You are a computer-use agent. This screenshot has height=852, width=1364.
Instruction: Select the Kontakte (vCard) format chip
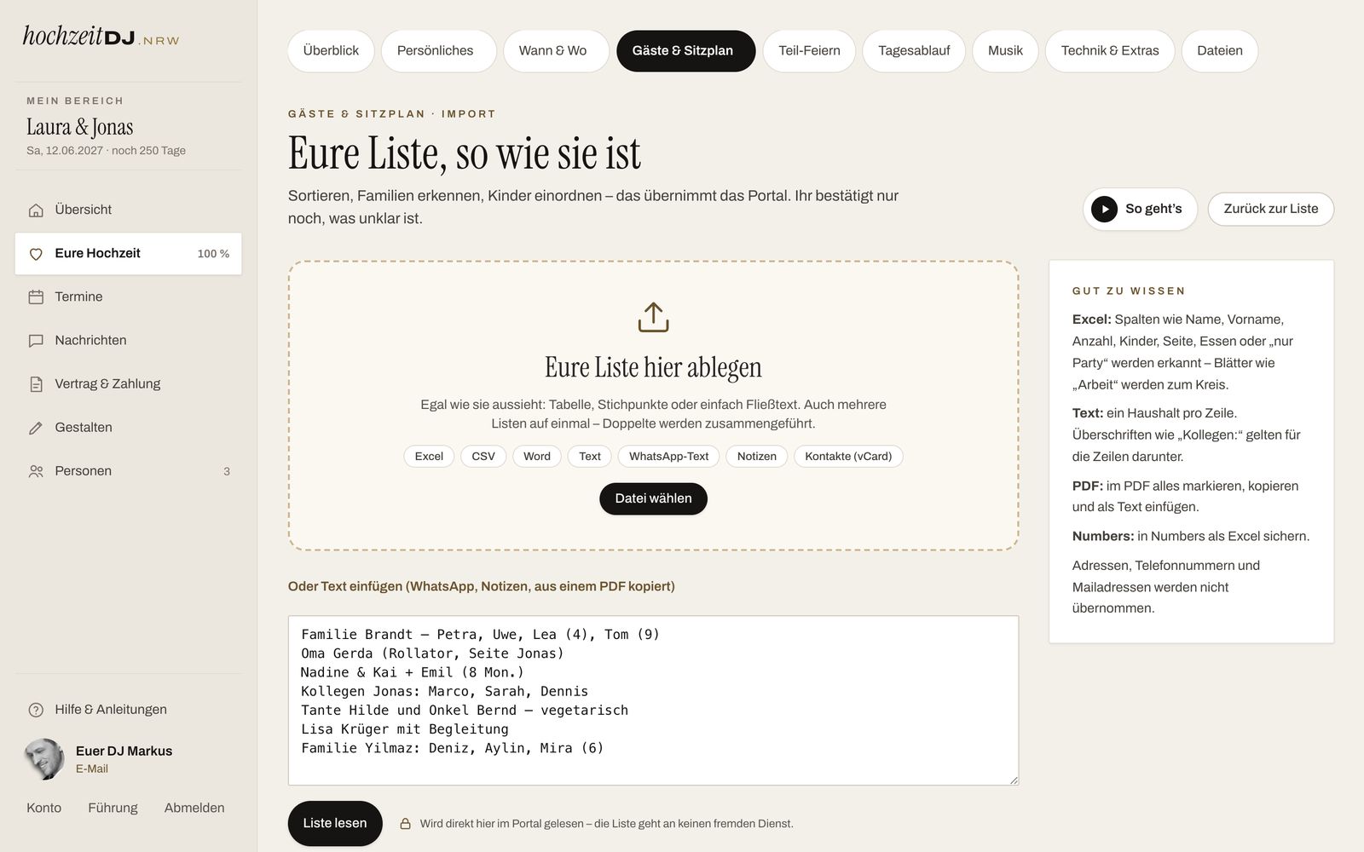click(848, 457)
